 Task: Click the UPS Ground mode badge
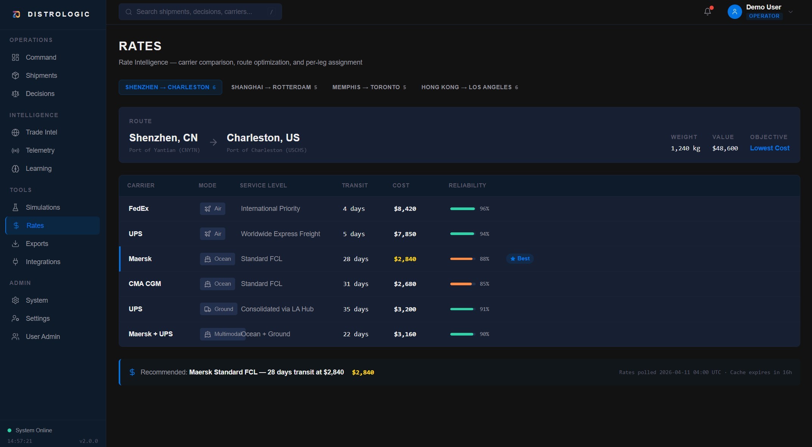218,309
